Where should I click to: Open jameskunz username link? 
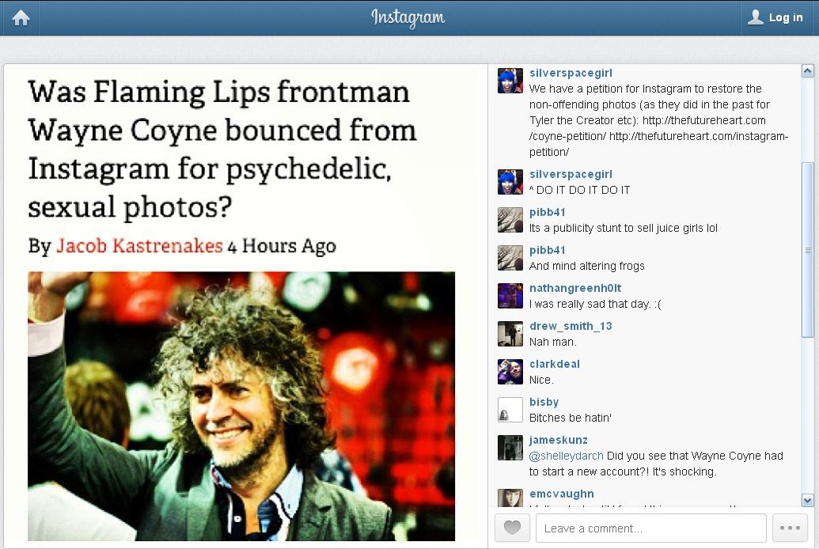[558, 440]
